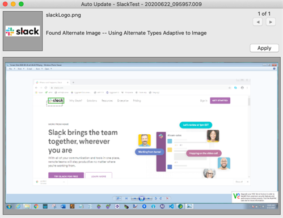
Task: Click the Resources nav item
Action: (107, 101)
